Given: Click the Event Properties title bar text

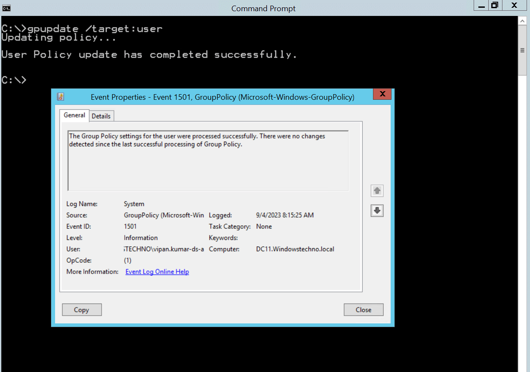Looking at the screenshot, I should pos(223,97).
